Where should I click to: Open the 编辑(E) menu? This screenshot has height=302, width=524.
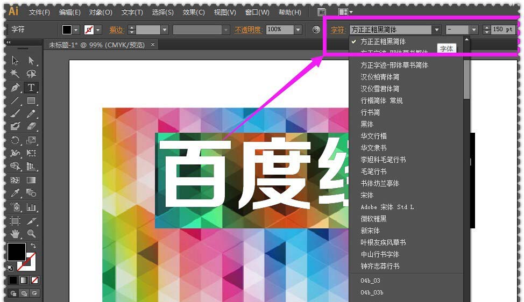pyautogui.click(x=69, y=12)
